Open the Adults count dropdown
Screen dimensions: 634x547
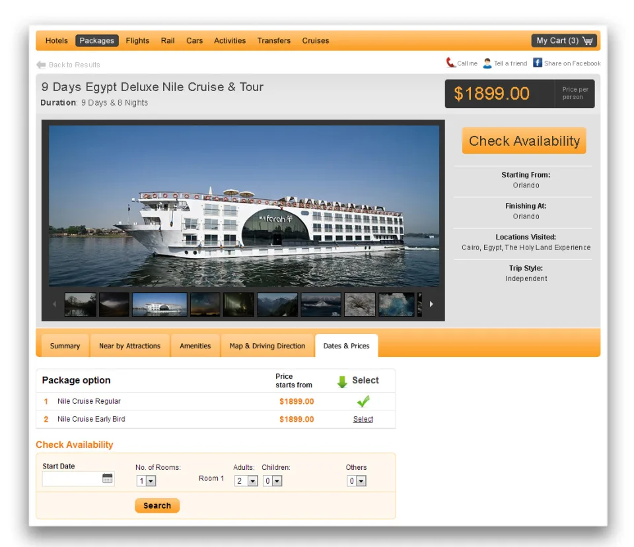click(246, 481)
